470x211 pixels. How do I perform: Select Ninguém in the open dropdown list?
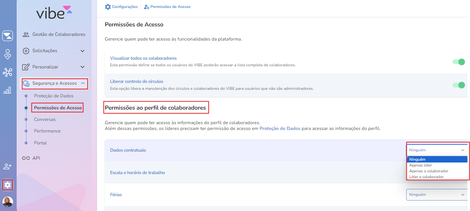point(437,159)
